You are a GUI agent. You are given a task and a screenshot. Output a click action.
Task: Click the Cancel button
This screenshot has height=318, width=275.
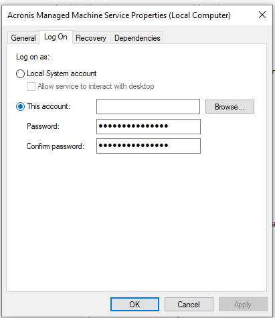189,304
